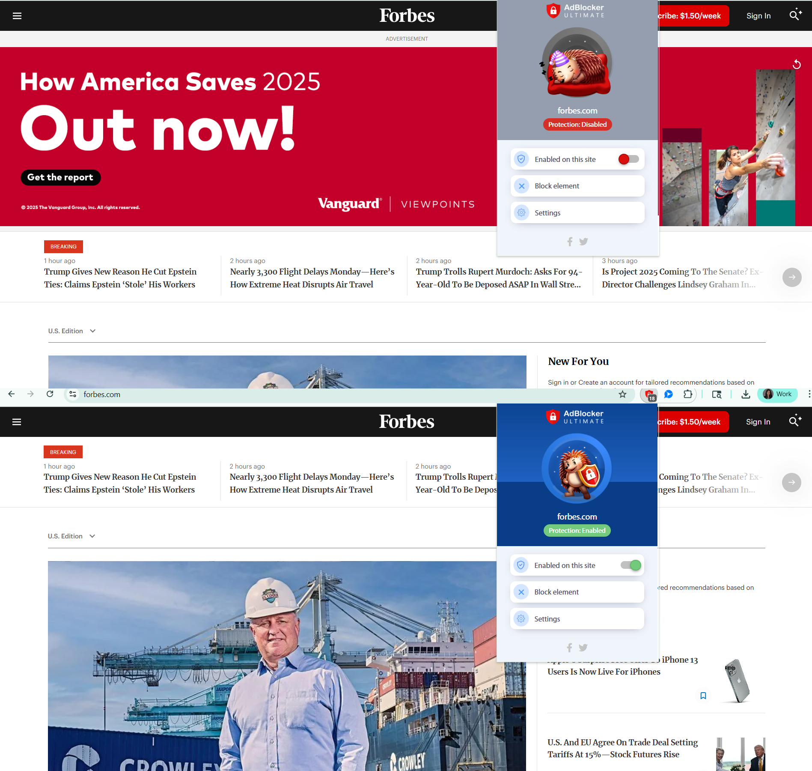Open upper 'Trump Gives New Reason He Cut Epstein' headline

tap(120, 278)
